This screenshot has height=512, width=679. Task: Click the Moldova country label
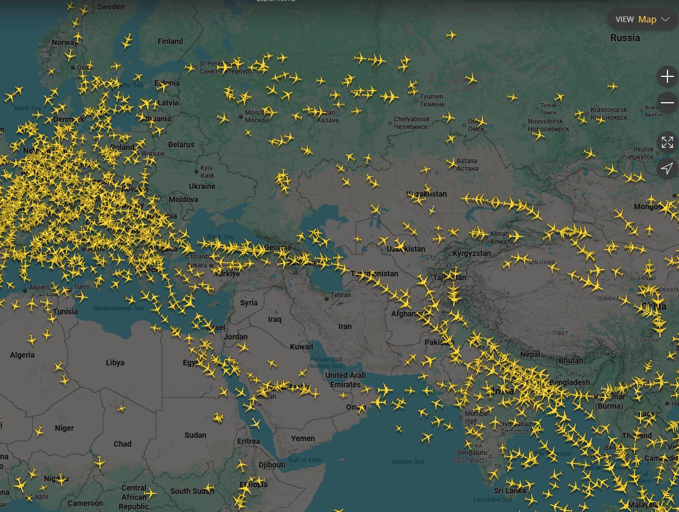(x=183, y=199)
